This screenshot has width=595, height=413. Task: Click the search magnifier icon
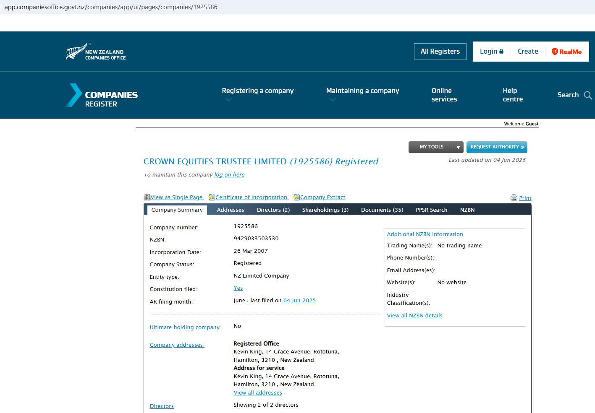pyautogui.click(x=588, y=95)
